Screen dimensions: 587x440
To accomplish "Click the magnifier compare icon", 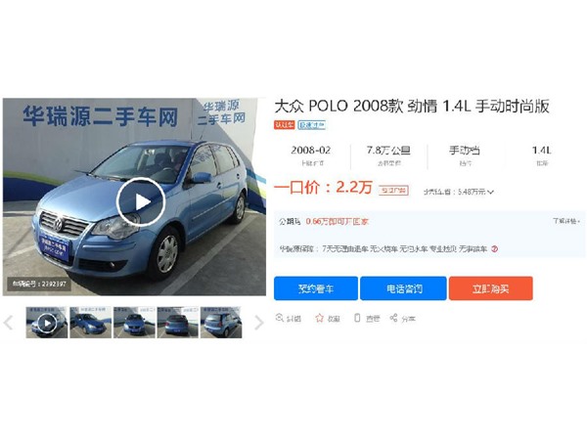I will coord(279,318).
